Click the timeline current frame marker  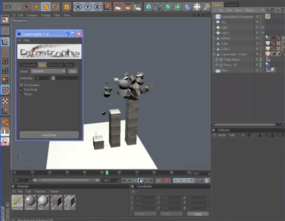coord(107,173)
